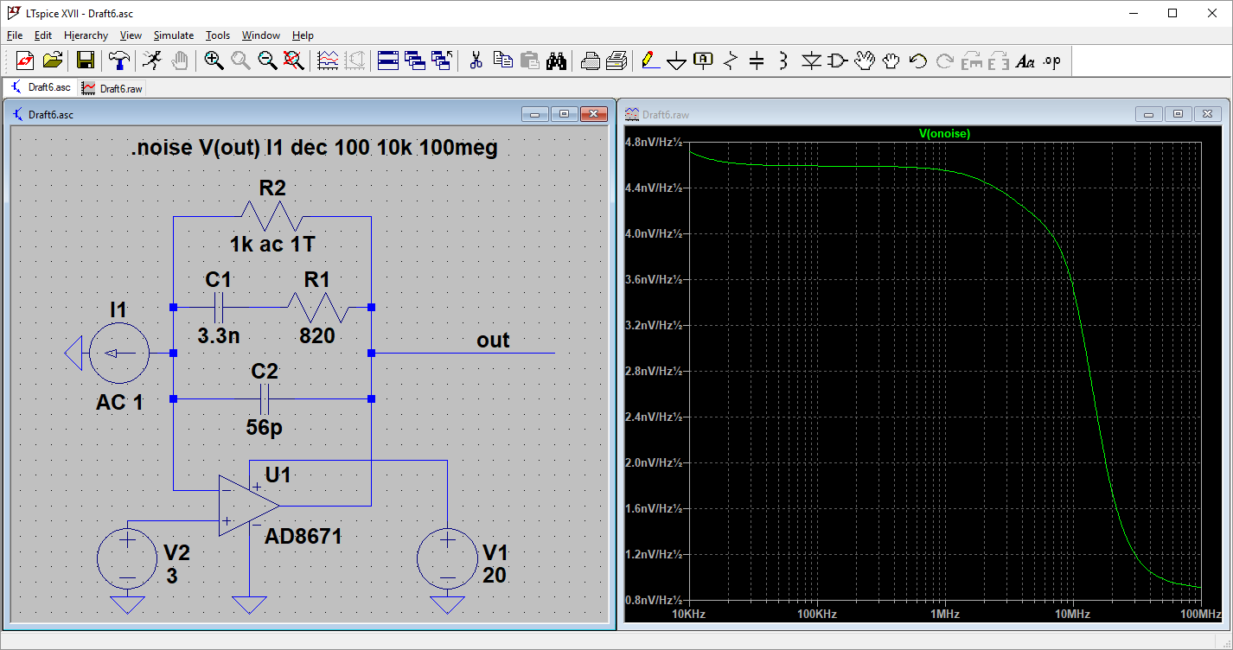Minimize the Draft6.raw plot window

tap(1149, 114)
